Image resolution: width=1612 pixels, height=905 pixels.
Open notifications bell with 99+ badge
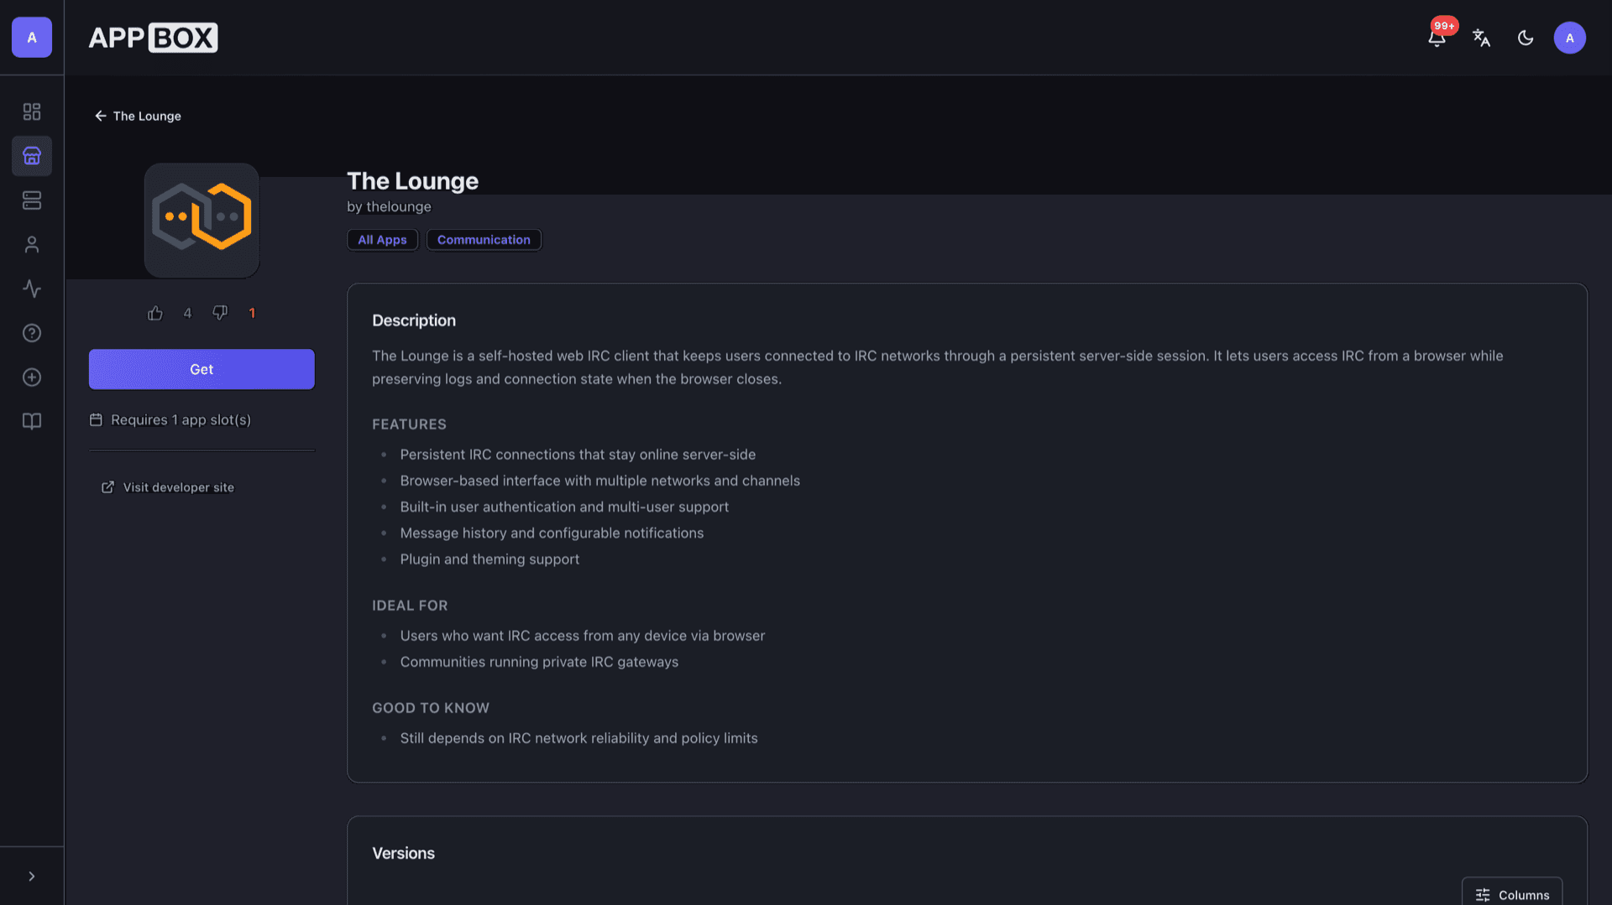point(1437,38)
